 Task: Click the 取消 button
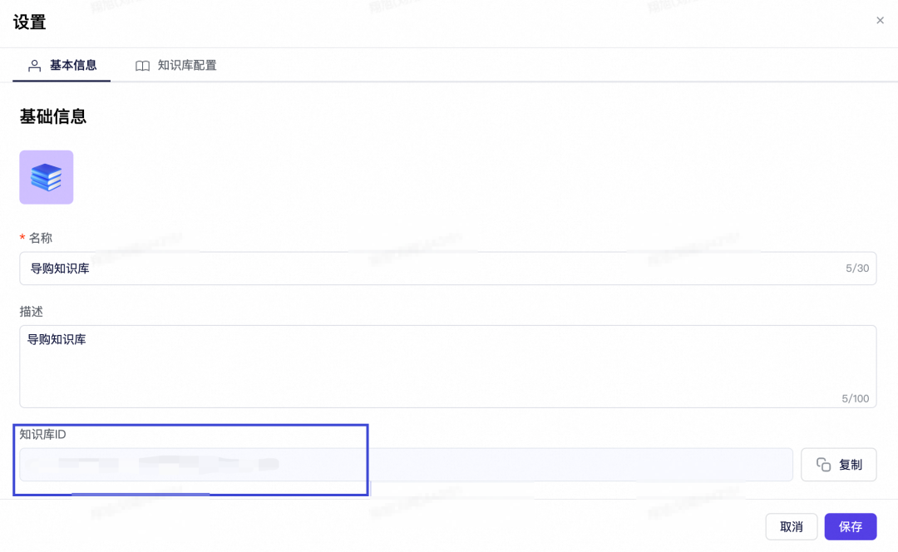pyautogui.click(x=791, y=526)
